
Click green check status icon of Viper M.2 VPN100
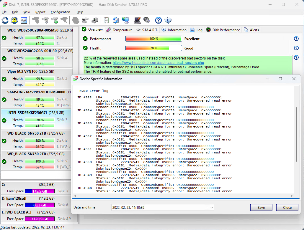pyautogui.click(x=4, y=79)
